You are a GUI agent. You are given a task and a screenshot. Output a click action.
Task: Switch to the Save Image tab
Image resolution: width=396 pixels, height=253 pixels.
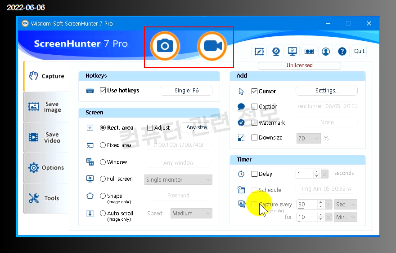click(x=46, y=107)
